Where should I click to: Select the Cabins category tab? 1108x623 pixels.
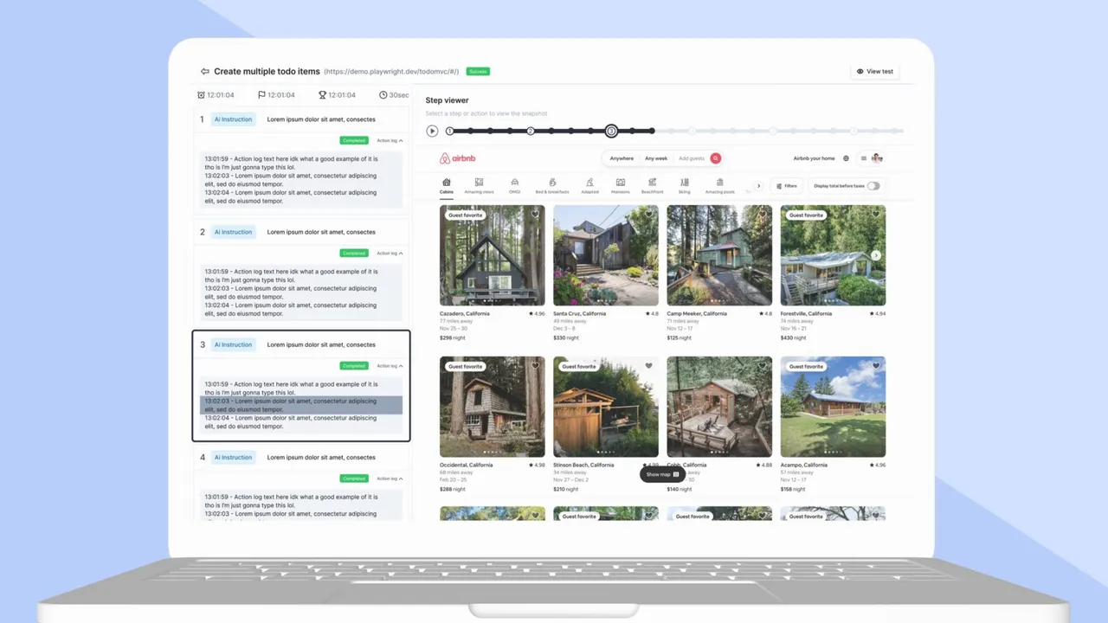pyautogui.click(x=447, y=186)
